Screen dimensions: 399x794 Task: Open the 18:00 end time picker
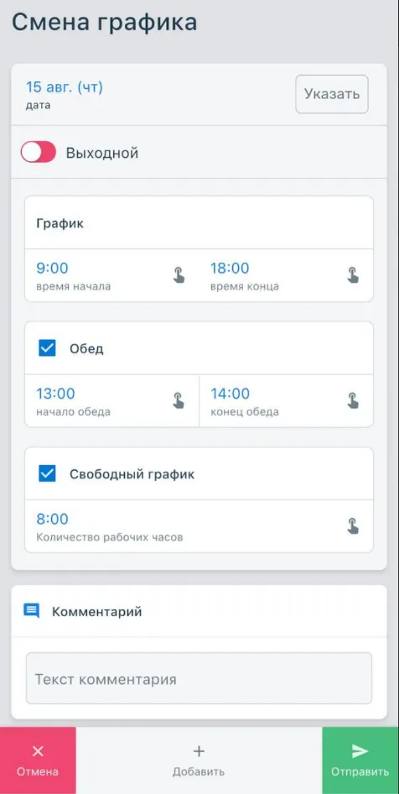[230, 268]
